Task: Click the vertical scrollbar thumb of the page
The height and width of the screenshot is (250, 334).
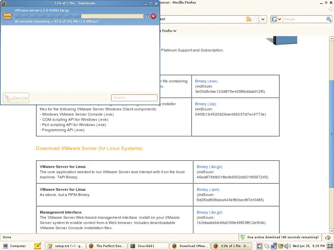Action: (x=331, y=134)
